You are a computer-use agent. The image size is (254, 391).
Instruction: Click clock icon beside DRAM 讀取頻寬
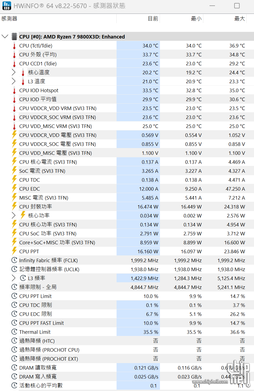point(14,368)
